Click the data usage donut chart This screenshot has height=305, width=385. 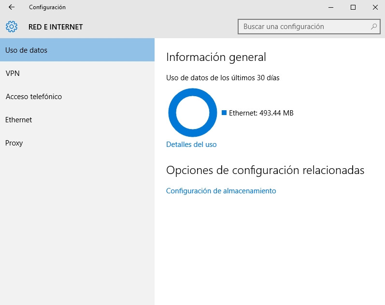click(x=192, y=113)
